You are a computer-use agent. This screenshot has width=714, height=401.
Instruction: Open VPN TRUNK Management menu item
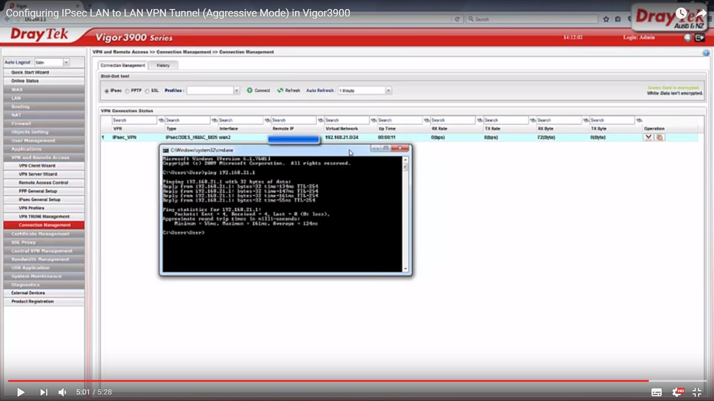pos(44,217)
